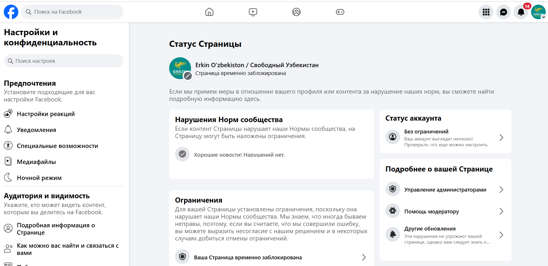
Task: Select 'Уведомления' in the sidebar
Action: (x=36, y=130)
